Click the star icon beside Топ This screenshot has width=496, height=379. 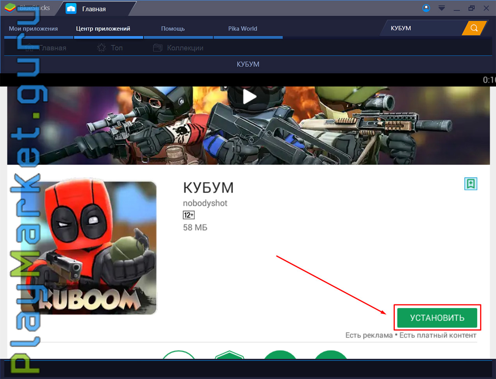pos(102,48)
